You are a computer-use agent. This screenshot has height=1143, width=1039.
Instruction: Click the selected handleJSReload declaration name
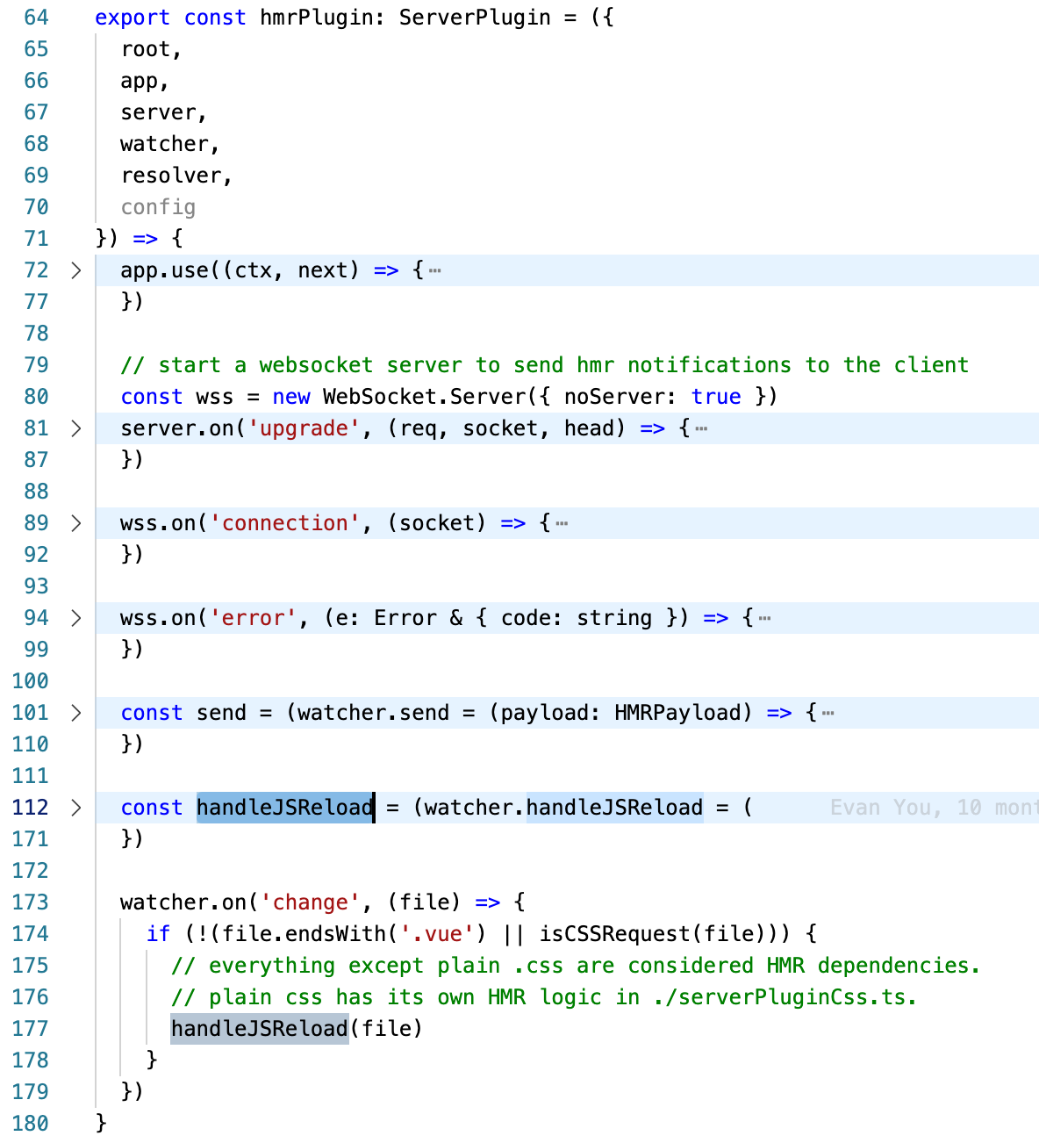pos(285,808)
